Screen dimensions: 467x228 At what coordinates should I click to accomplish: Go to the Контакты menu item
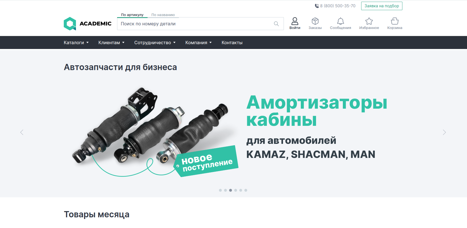pyautogui.click(x=232, y=43)
